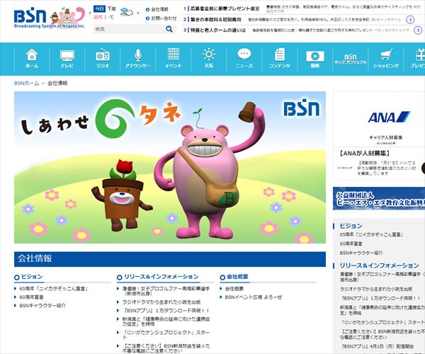The image size is (425, 354).
Task: Show previous weather day arrow
Action: [x=90, y=13]
